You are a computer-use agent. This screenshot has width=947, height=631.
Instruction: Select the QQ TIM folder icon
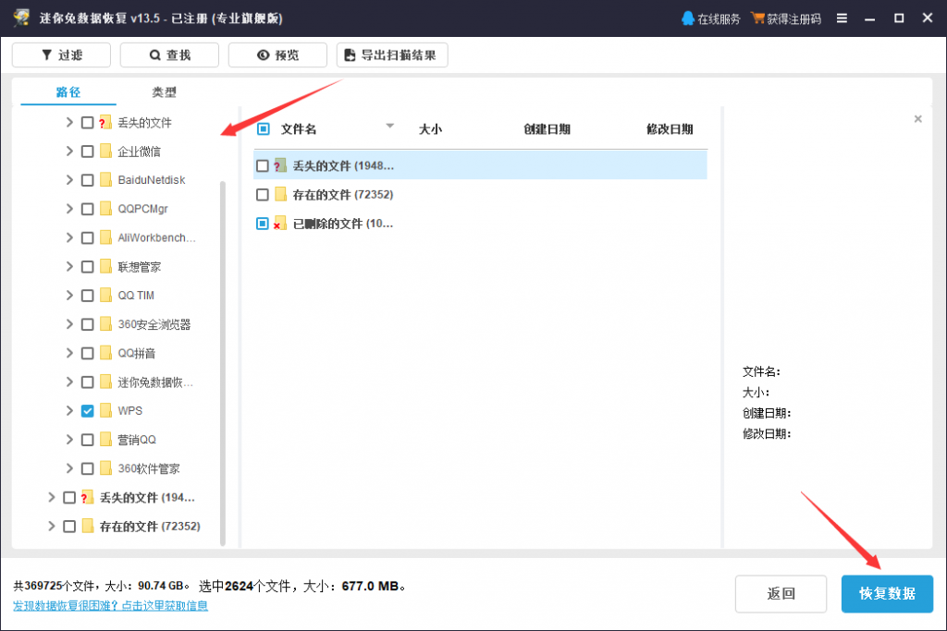105,295
